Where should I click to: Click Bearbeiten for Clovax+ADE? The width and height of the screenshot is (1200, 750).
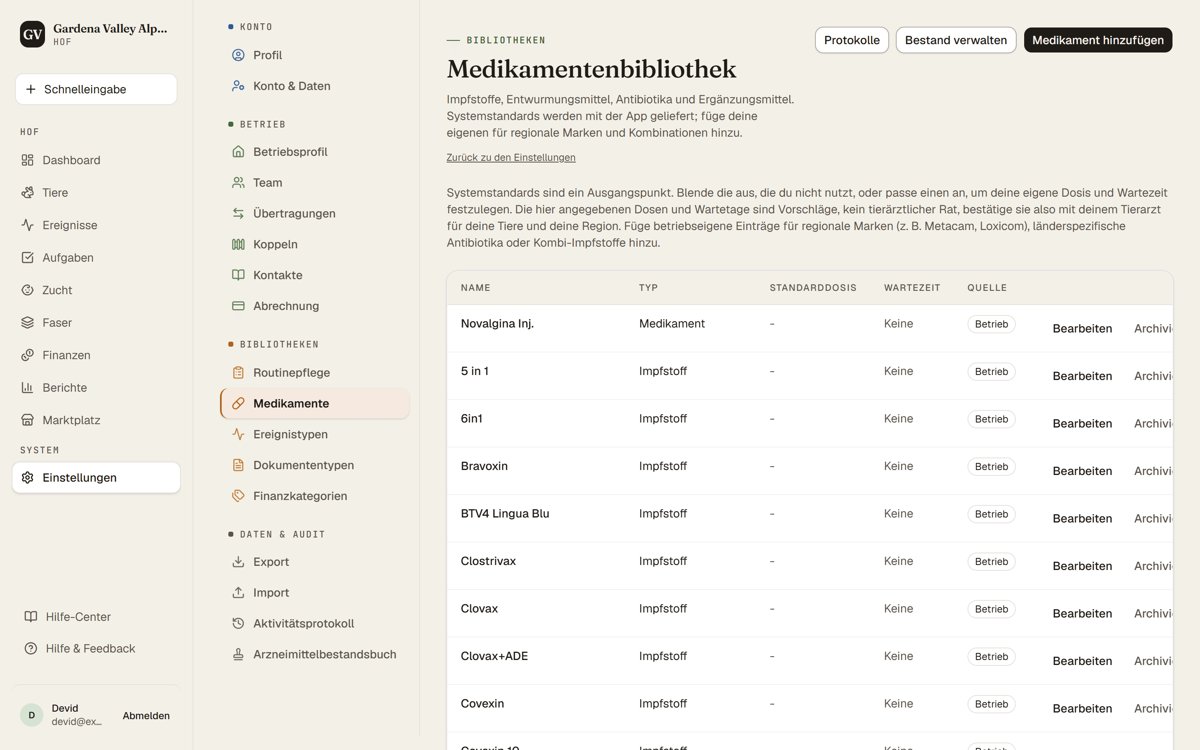coord(1082,661)
